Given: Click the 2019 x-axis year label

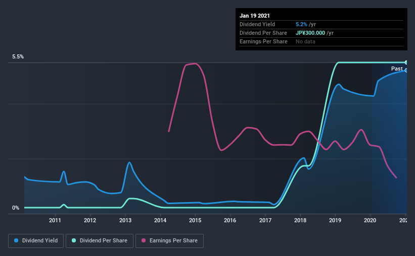Looking at the screenshot, I should coord(335,220).
